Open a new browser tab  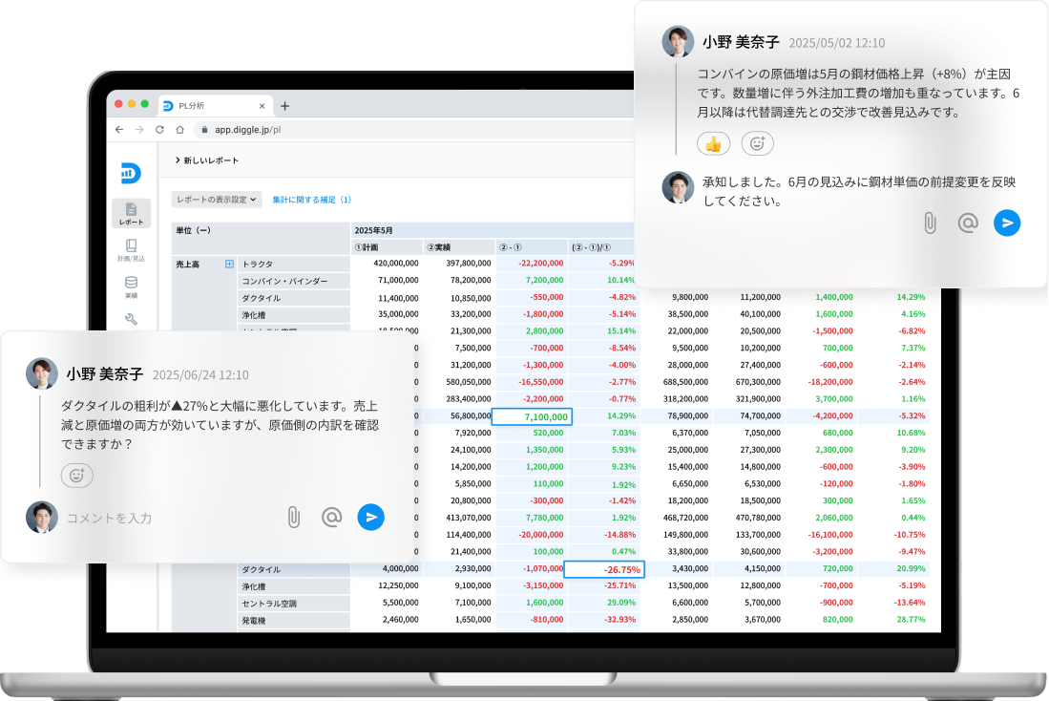coord(284,106)
